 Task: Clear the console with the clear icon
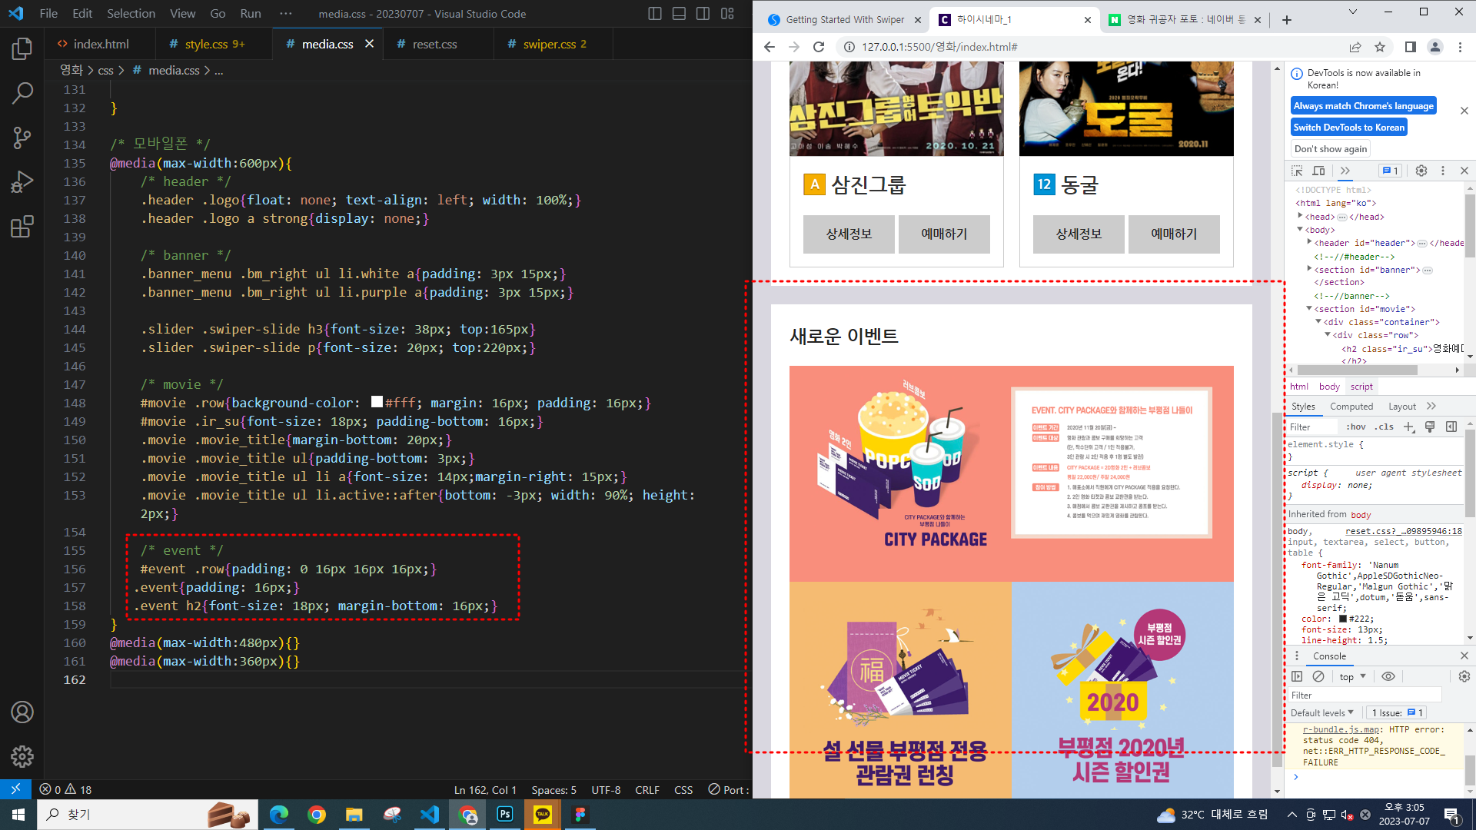1318,676
